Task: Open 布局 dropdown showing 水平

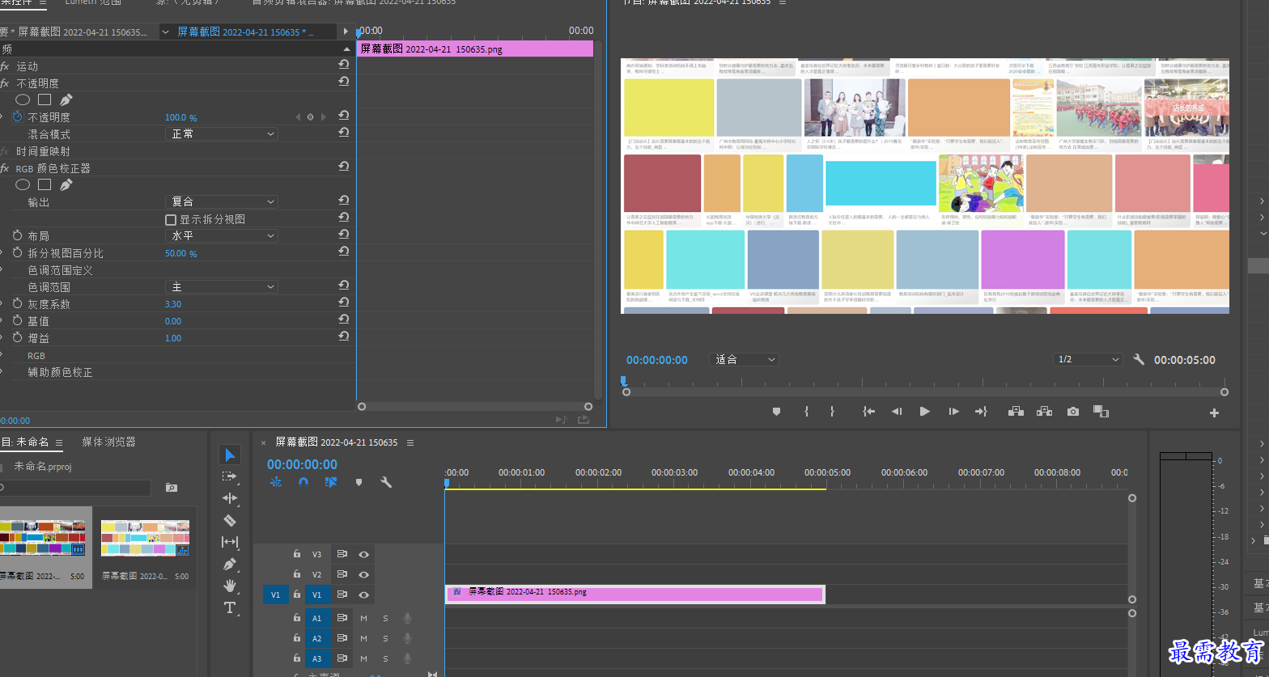Action: point(222,235)
